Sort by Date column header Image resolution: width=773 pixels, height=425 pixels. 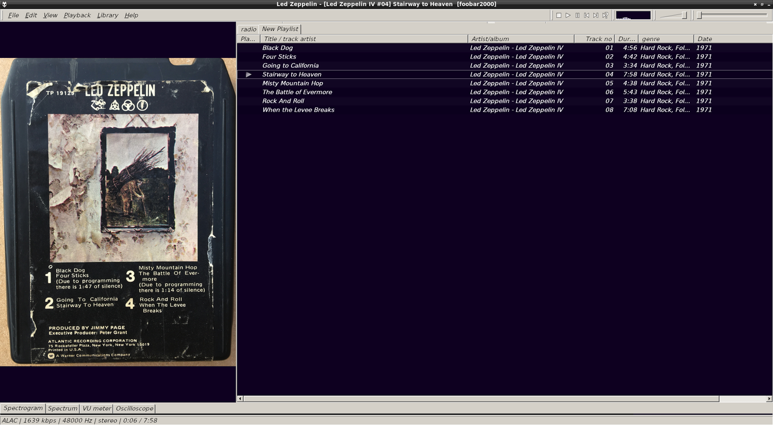[733, 39]
